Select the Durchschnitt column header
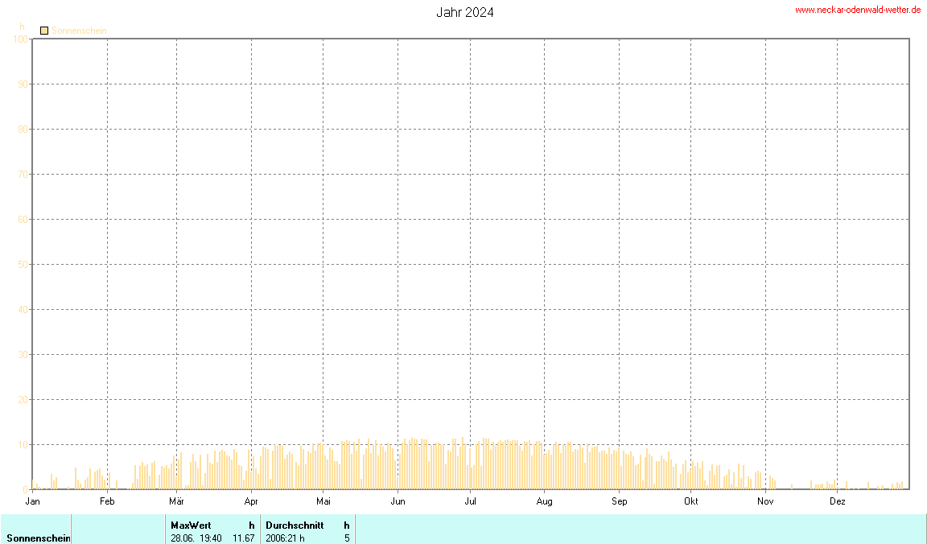The image size is (927, 544). [295, 525]
